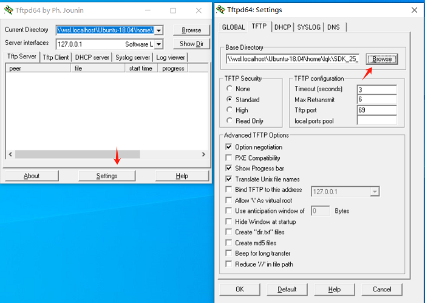This screenshot has height=303, width=425.
Task: Toggle Translate Unix file names
Action: [229, 179]
